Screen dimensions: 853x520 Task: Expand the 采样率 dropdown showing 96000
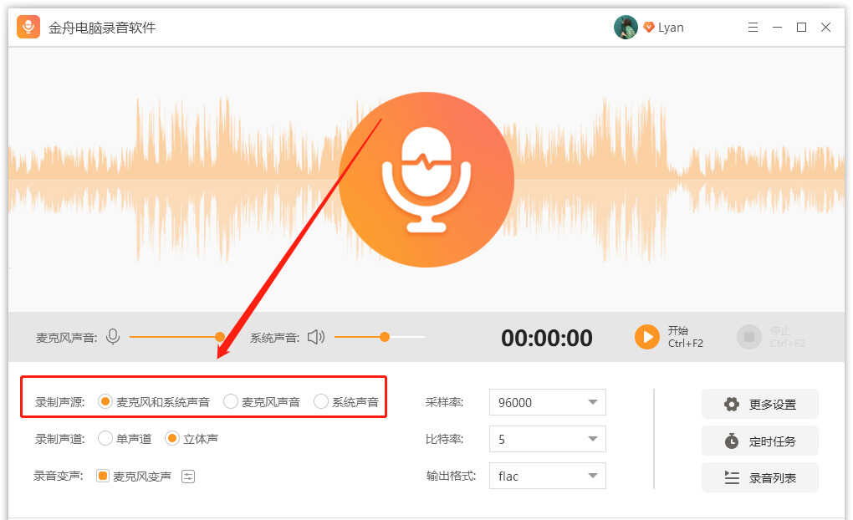pyautogui.click(x=547, y=402)
